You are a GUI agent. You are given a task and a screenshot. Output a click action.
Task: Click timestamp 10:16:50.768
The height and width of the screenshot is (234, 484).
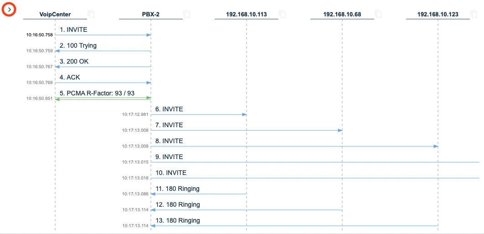[40, 83]
